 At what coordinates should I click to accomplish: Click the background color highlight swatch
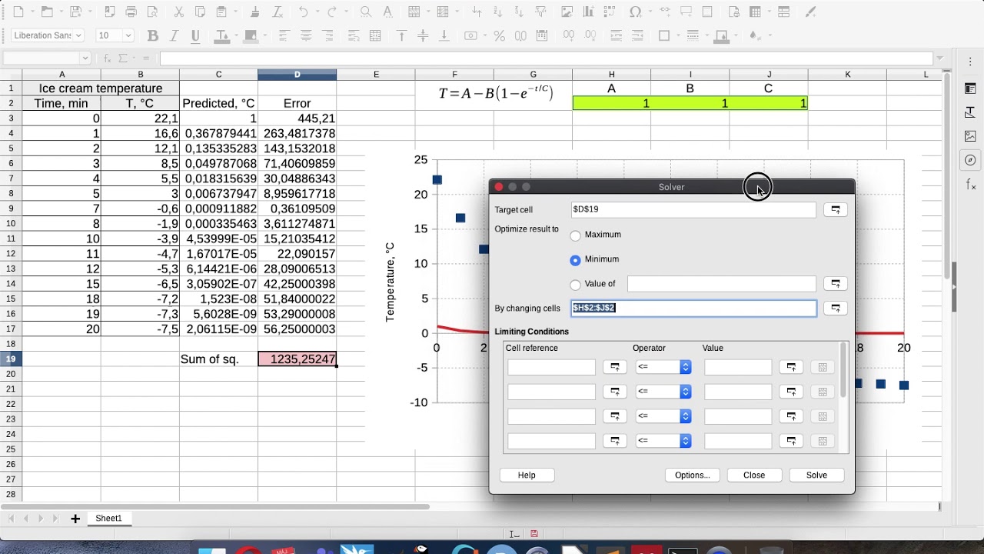pos(250,35)
